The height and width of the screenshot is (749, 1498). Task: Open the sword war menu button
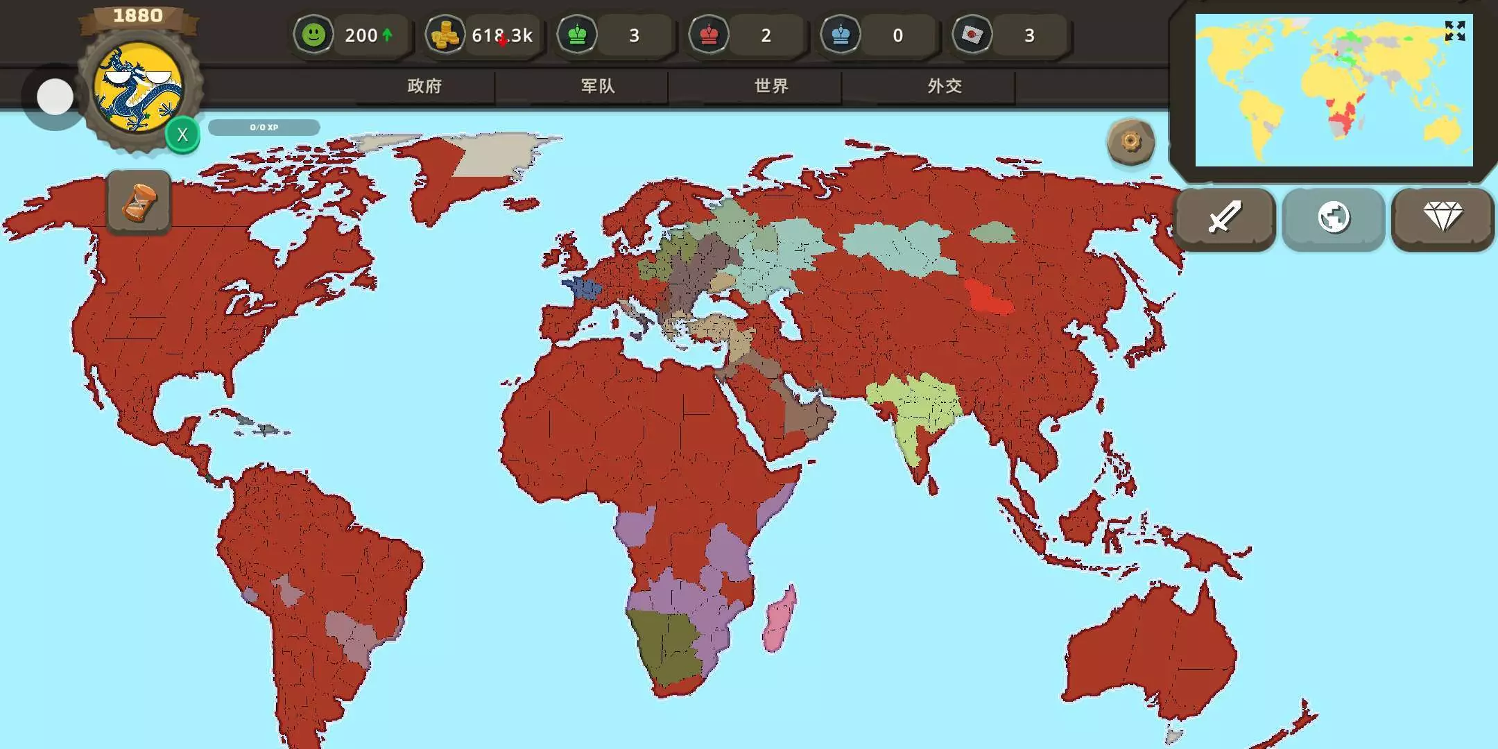1225,218
